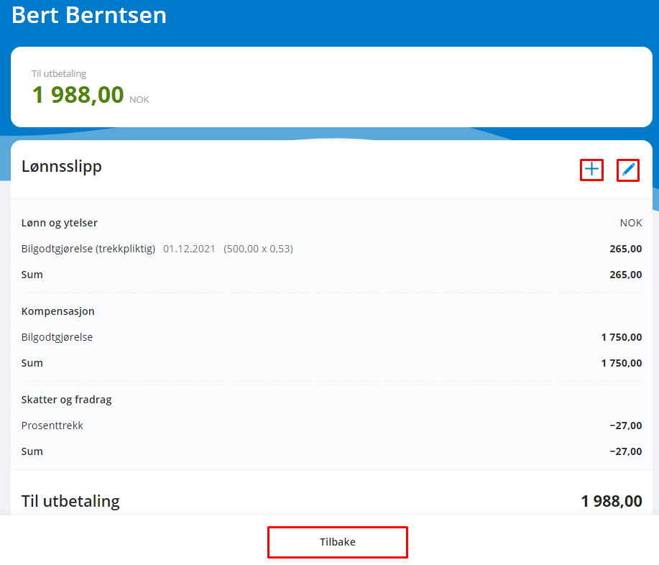Click the Tilbake button
Image resolution: width=659 pixels, height=565 pixels.
tap(338, 542)
